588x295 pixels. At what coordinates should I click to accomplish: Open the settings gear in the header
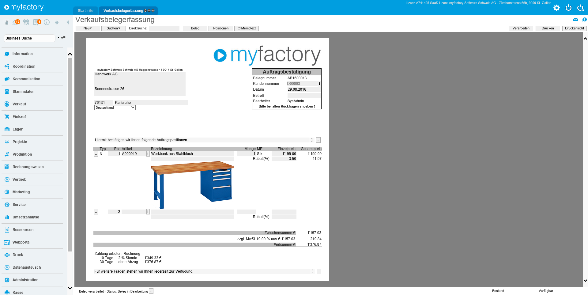[556, 8]
